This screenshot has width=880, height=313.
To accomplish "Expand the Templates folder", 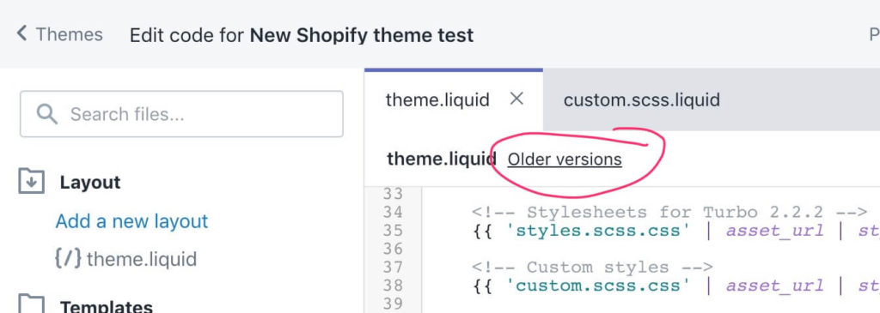I will (x=106, y=307).
